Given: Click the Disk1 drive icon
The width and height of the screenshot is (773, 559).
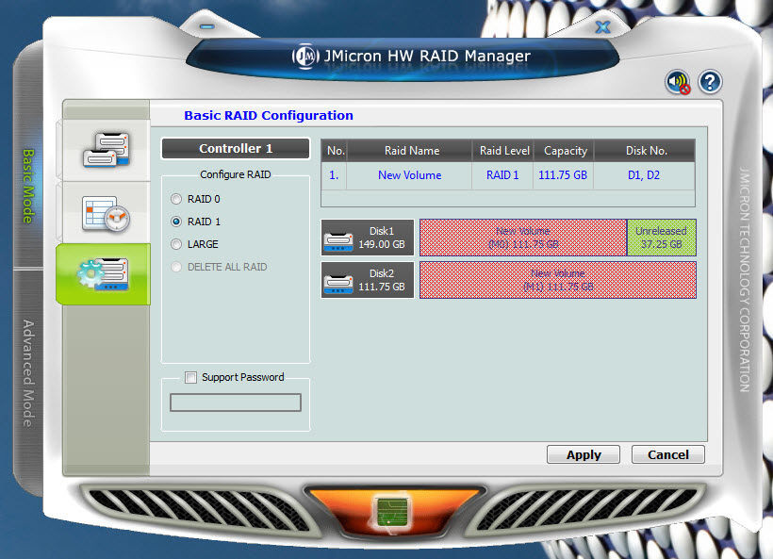Looking at the screenshot, I should point(338,241).
